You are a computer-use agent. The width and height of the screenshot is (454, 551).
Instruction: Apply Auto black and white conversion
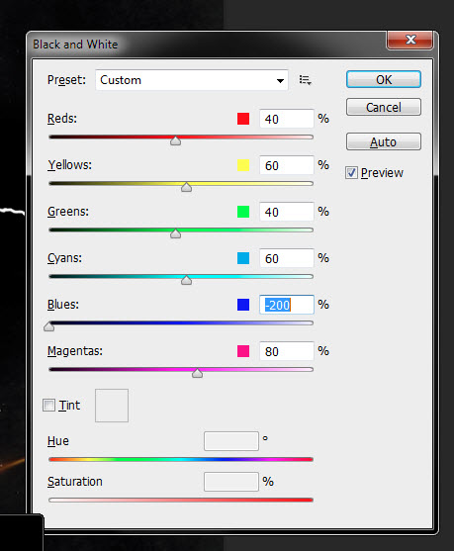point(384,141)
